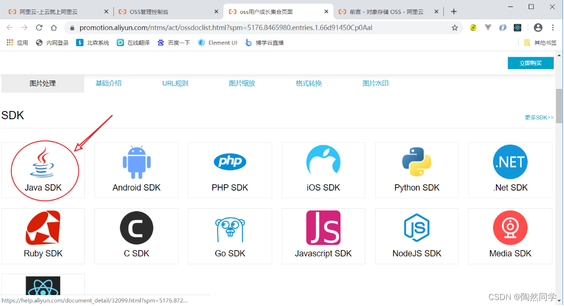Open the 应用 apps shortcut

click(17, 43)
